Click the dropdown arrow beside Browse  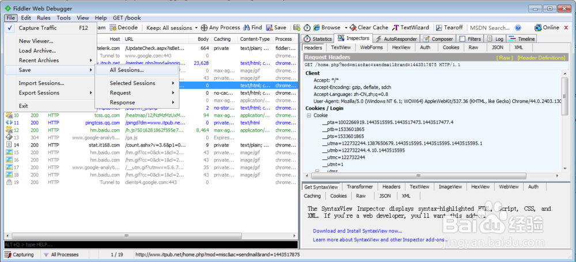[x=346, y=28]
